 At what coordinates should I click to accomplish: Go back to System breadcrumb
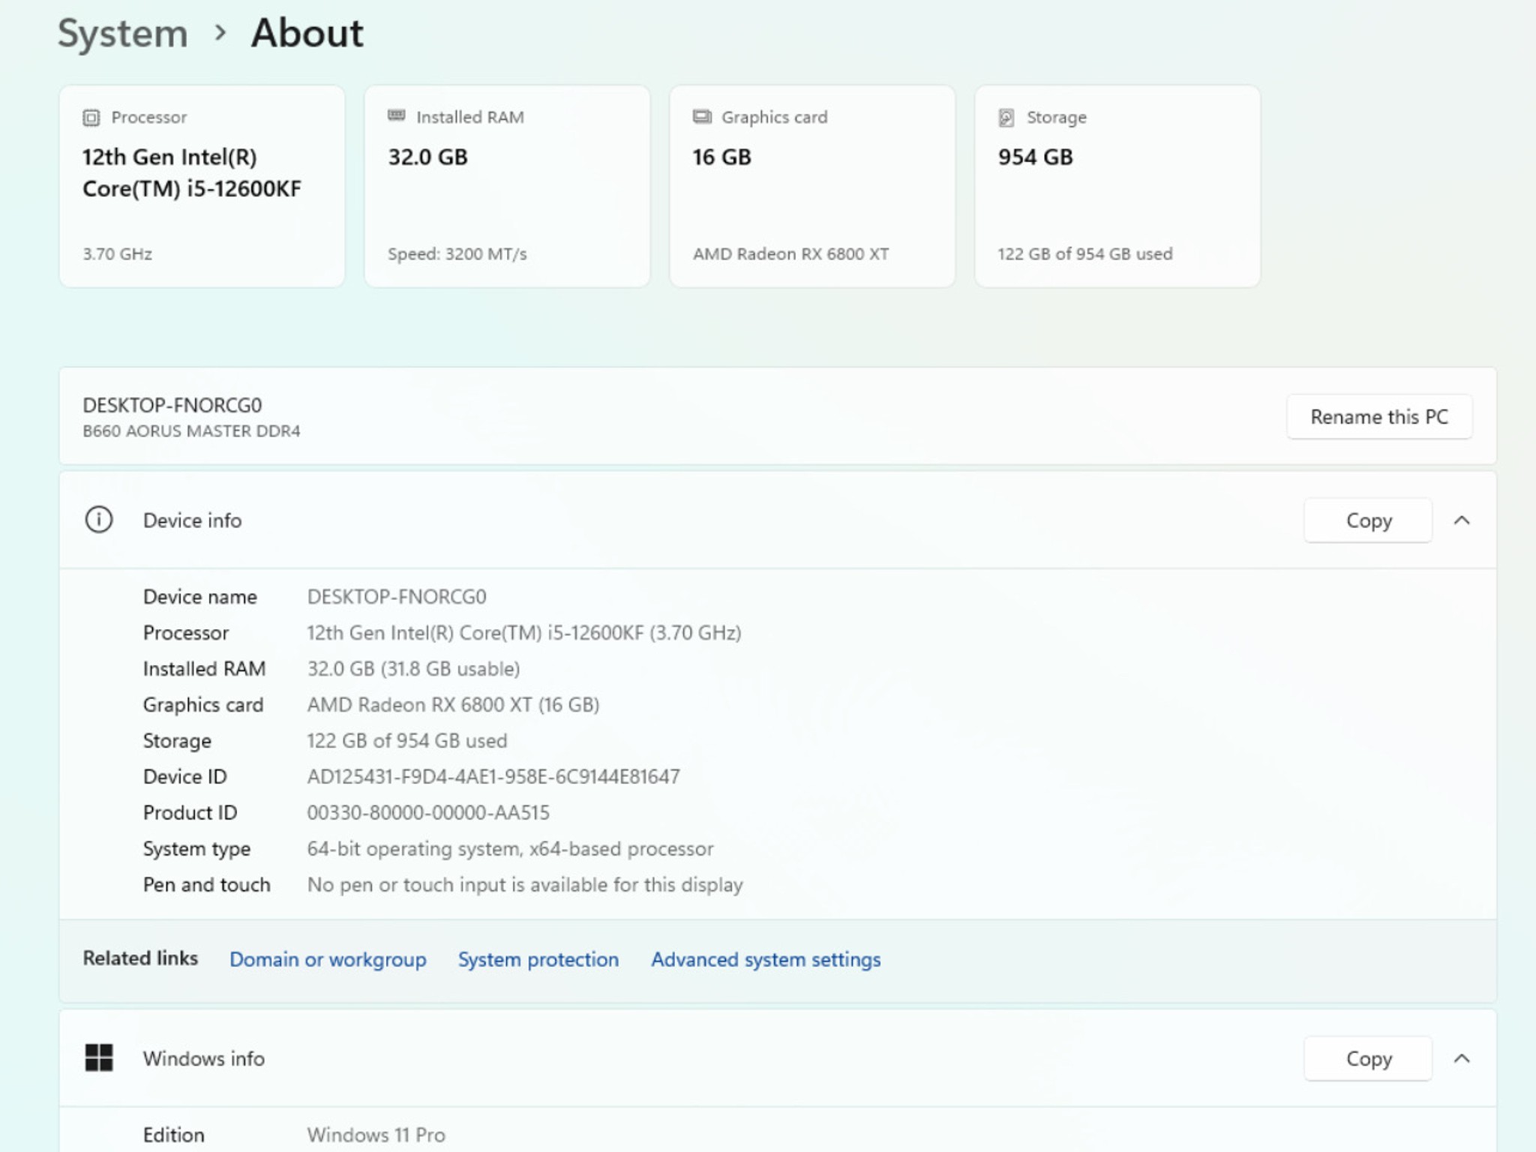tap(123, 34)
